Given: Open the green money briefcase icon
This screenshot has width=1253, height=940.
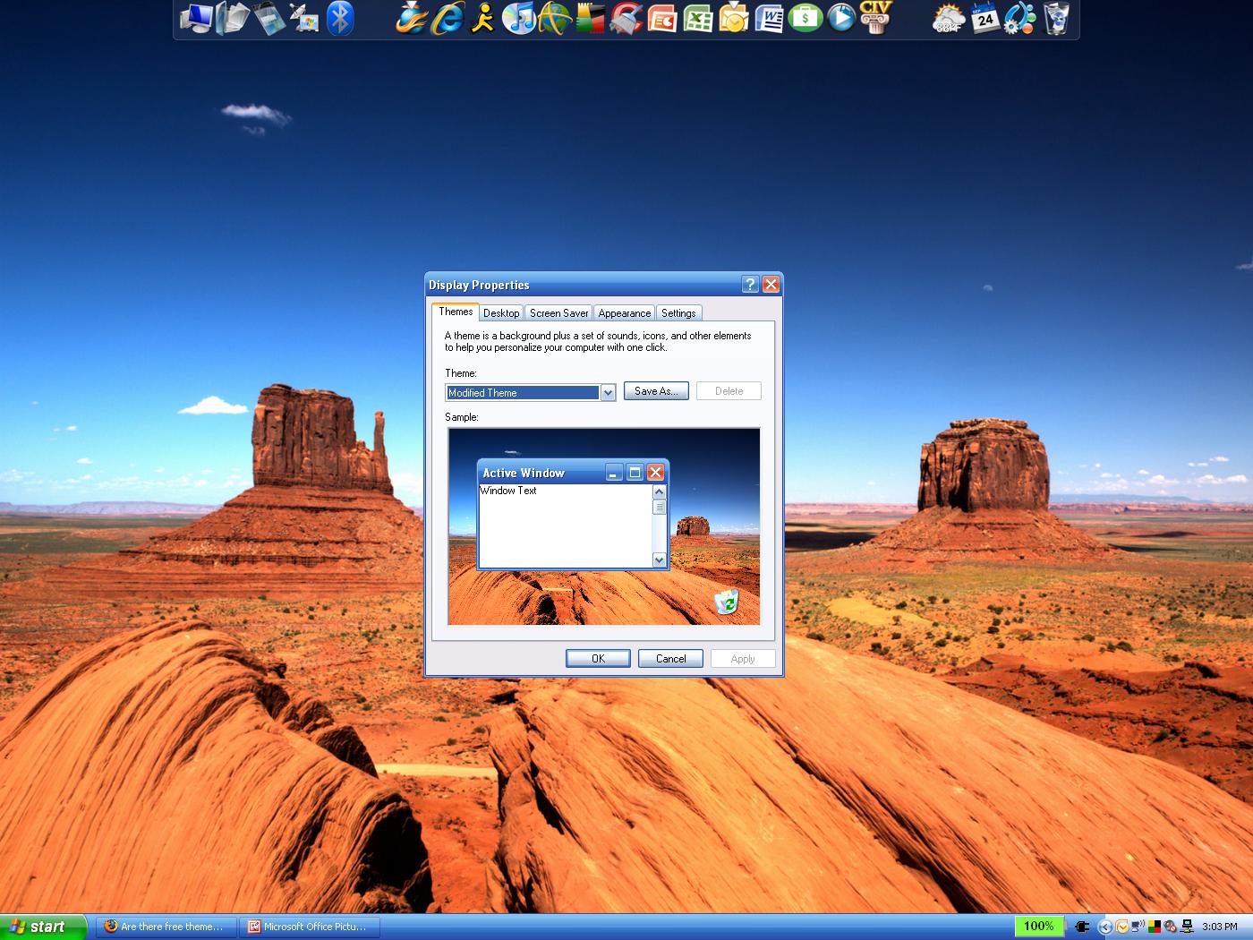Looking at the screenshot, I should pyautogui.click(x=805, y=18).
